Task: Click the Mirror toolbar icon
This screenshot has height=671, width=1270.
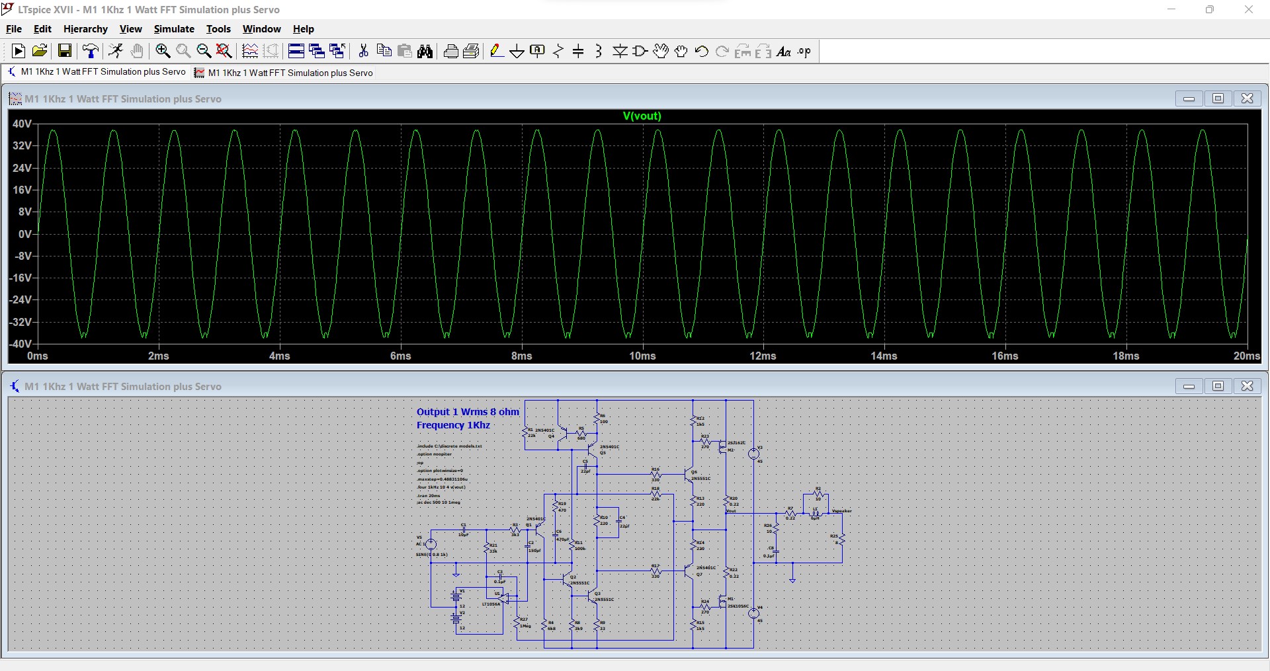Action: point(763,51)
